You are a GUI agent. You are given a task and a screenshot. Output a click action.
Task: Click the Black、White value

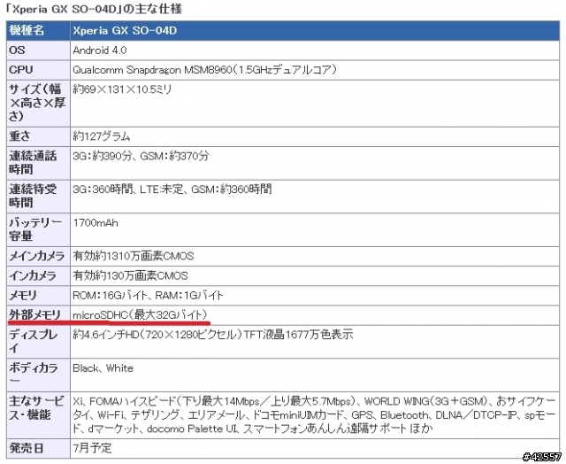[103, 368]
